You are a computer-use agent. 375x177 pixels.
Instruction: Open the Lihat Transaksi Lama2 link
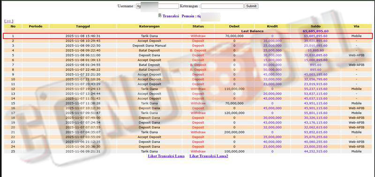point(209,156)
